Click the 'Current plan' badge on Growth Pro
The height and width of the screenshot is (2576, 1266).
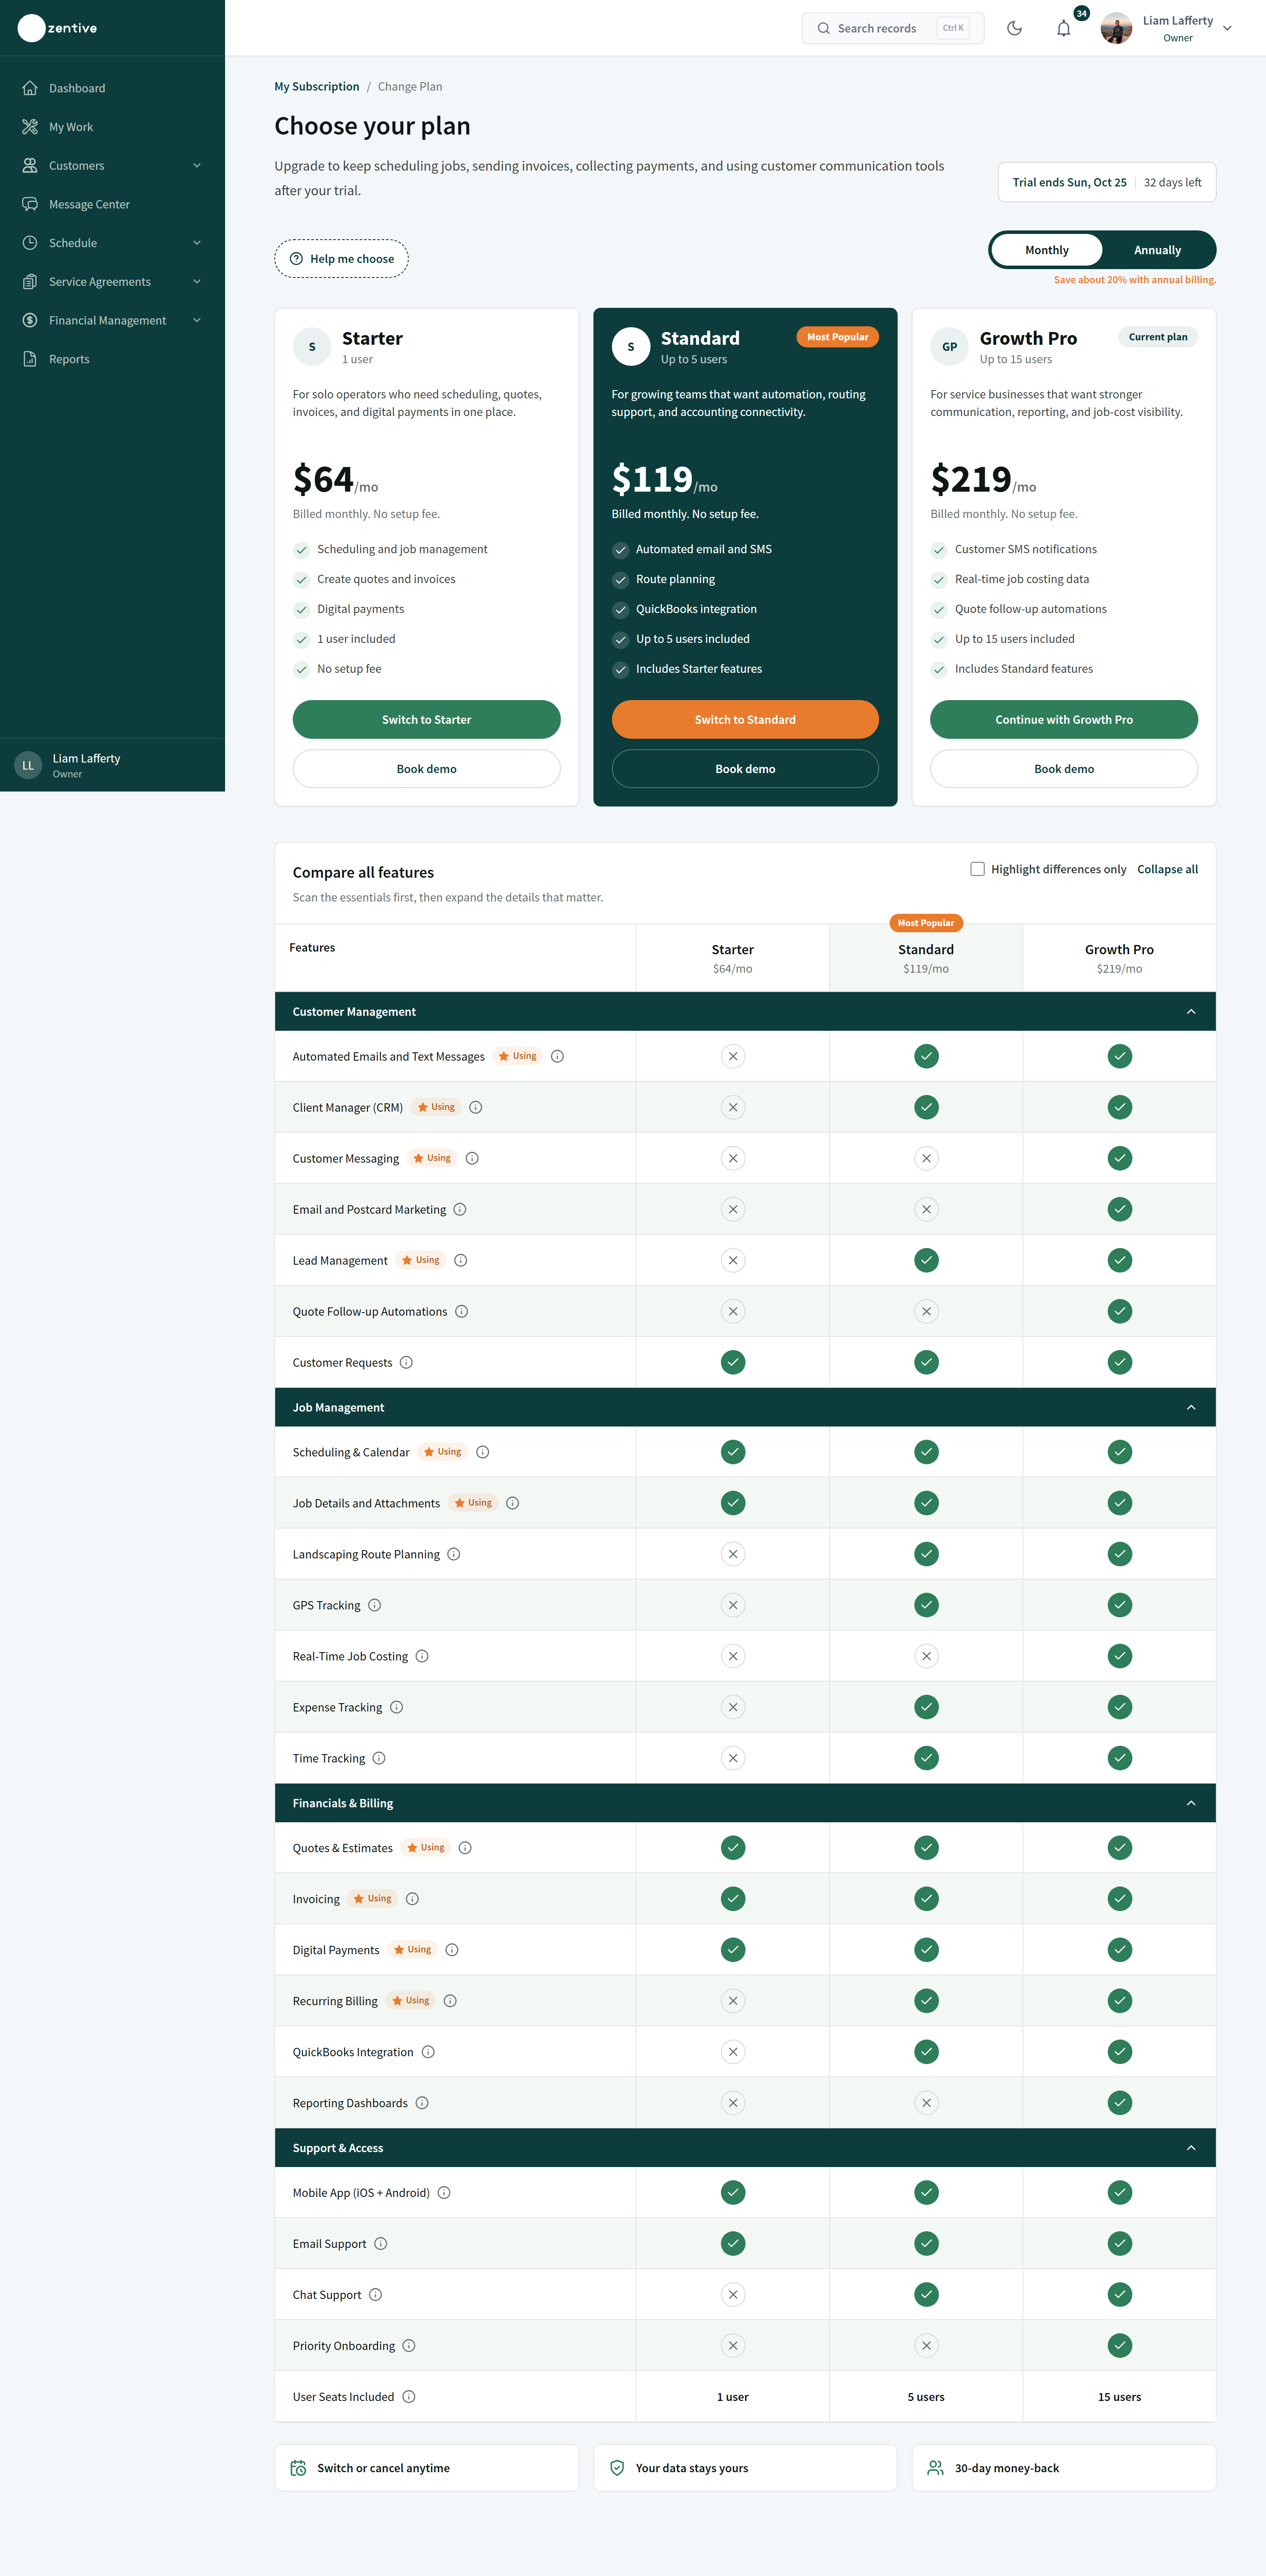[x=1158, y=337]
